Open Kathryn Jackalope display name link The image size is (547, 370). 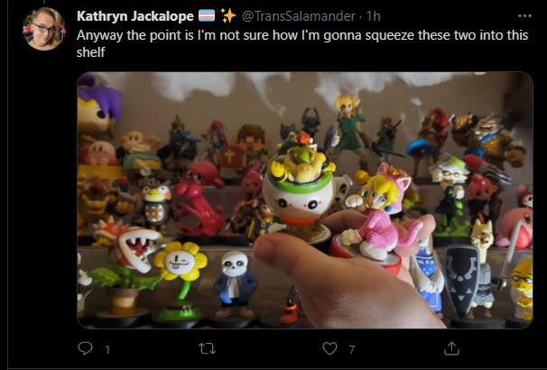[135, 16]
